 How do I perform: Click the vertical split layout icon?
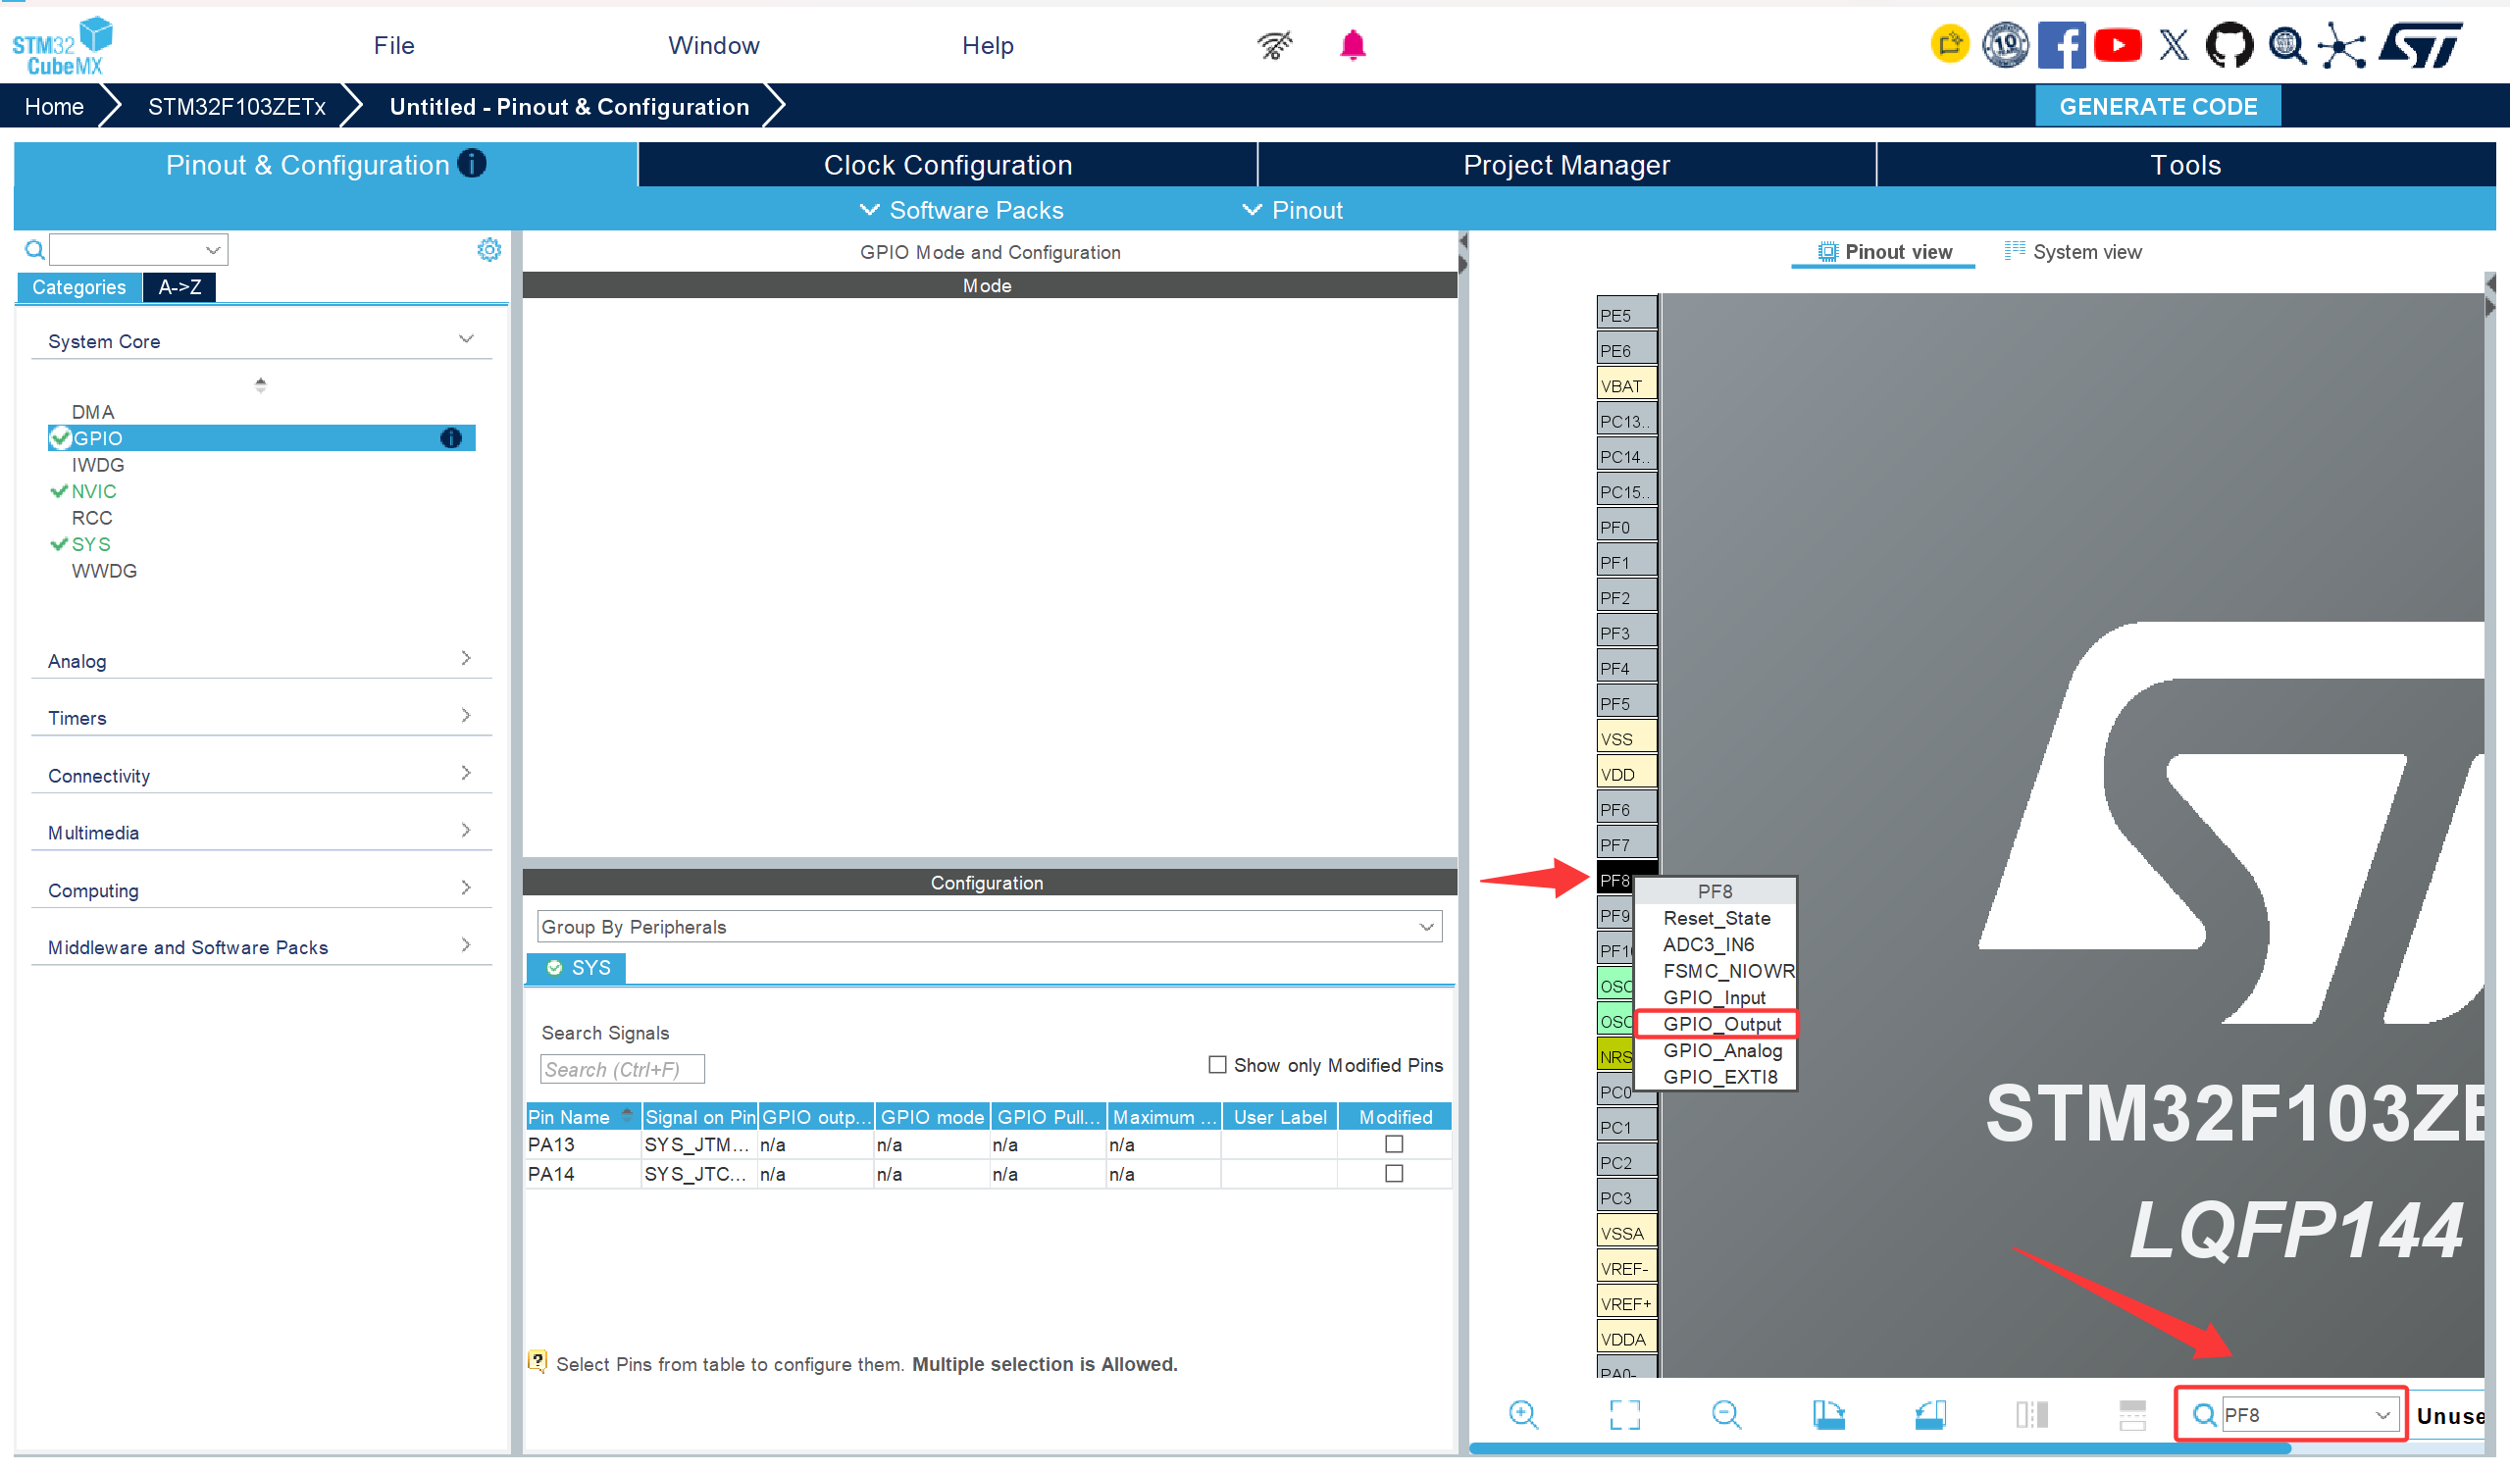pos(2032,1415)
